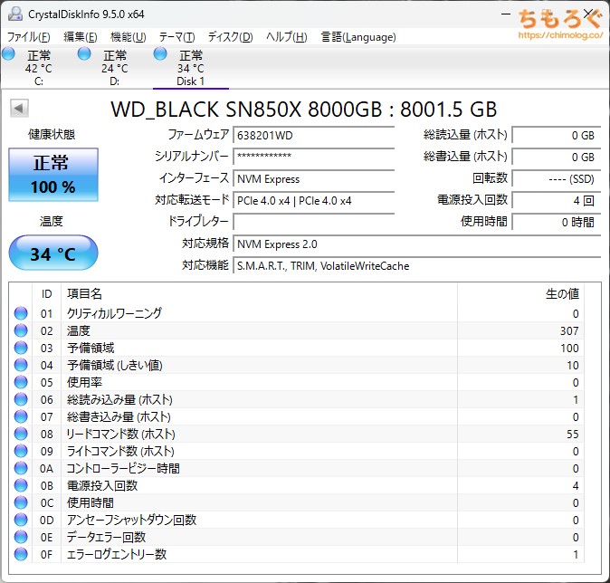Screen dimensions: 610x583
Task: Select the リードコマンド数 raw value 55
Action: 572,434
